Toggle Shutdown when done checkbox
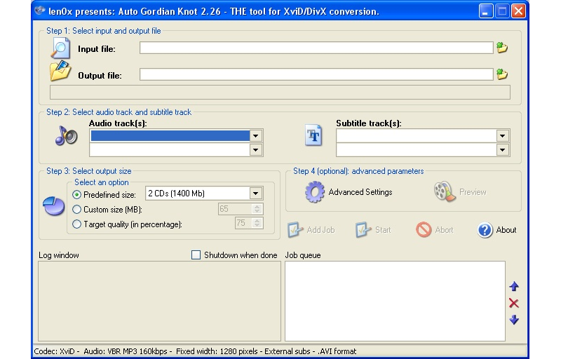561x359 pixels. tap(196, 255)
